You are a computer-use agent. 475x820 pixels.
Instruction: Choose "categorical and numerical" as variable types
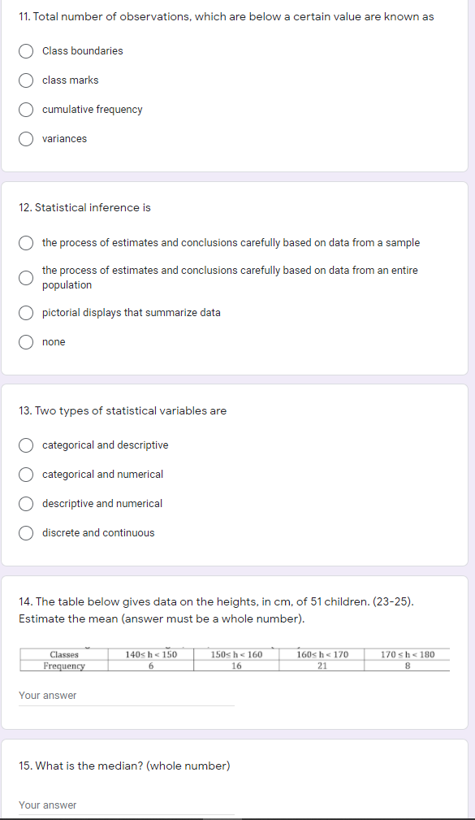[x=25, y=474]
